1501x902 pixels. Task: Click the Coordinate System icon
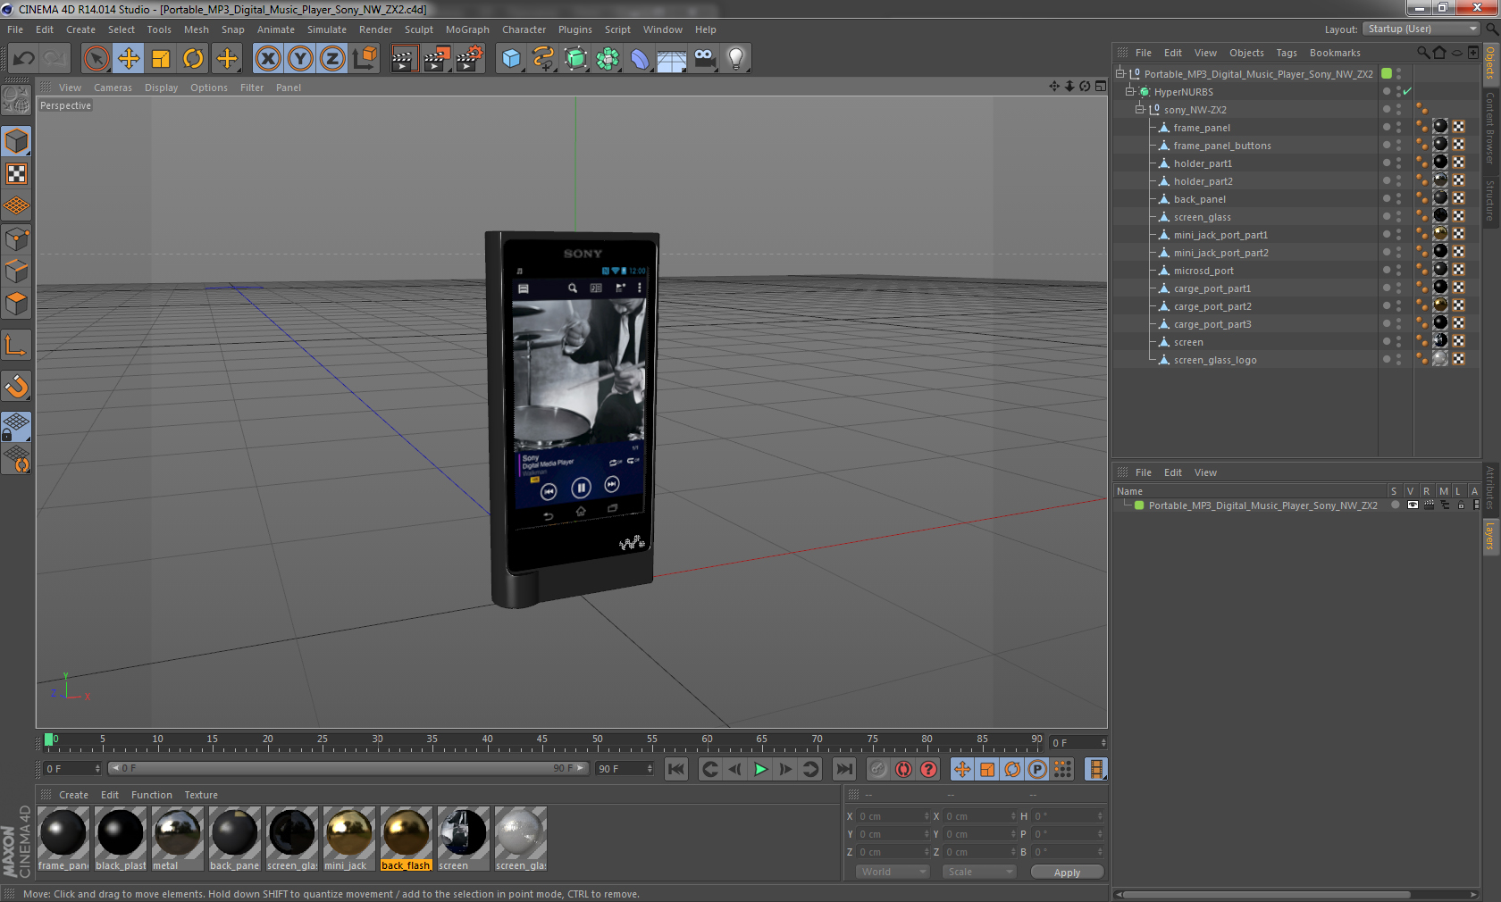point(365,59)
